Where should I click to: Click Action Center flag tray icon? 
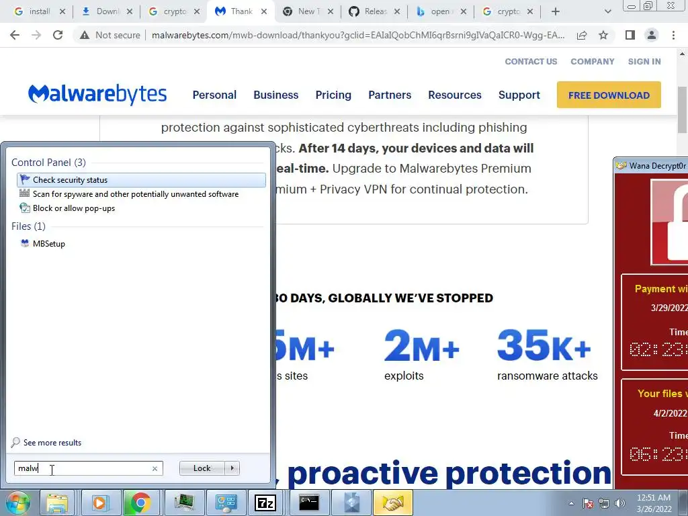point(588,503)
